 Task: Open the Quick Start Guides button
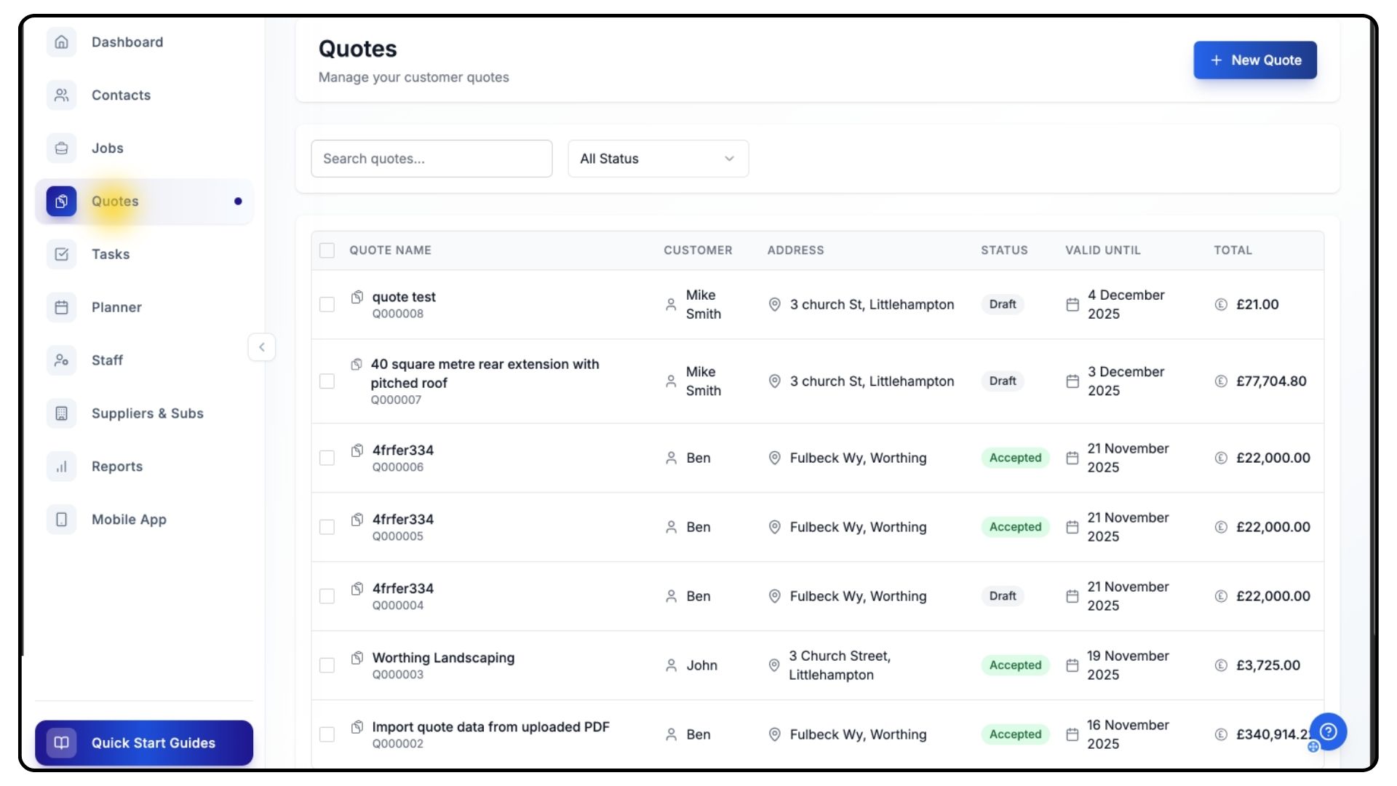(x=144, y=743)
